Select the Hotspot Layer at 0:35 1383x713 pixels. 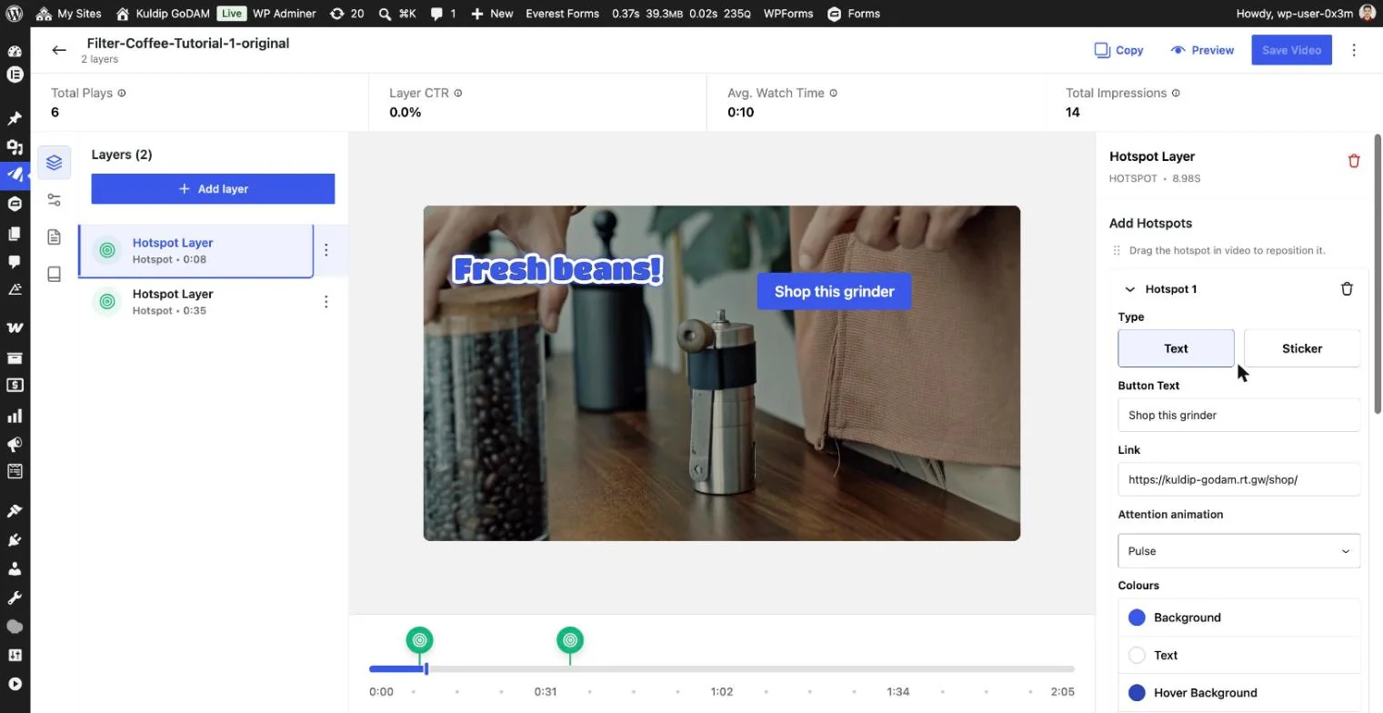pos(195,302)
